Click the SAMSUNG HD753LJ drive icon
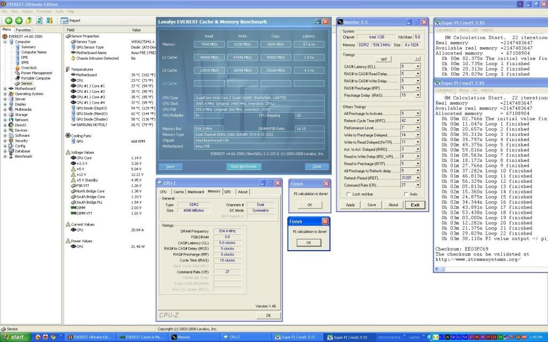548x342 pixels. [x=73, y=125]
